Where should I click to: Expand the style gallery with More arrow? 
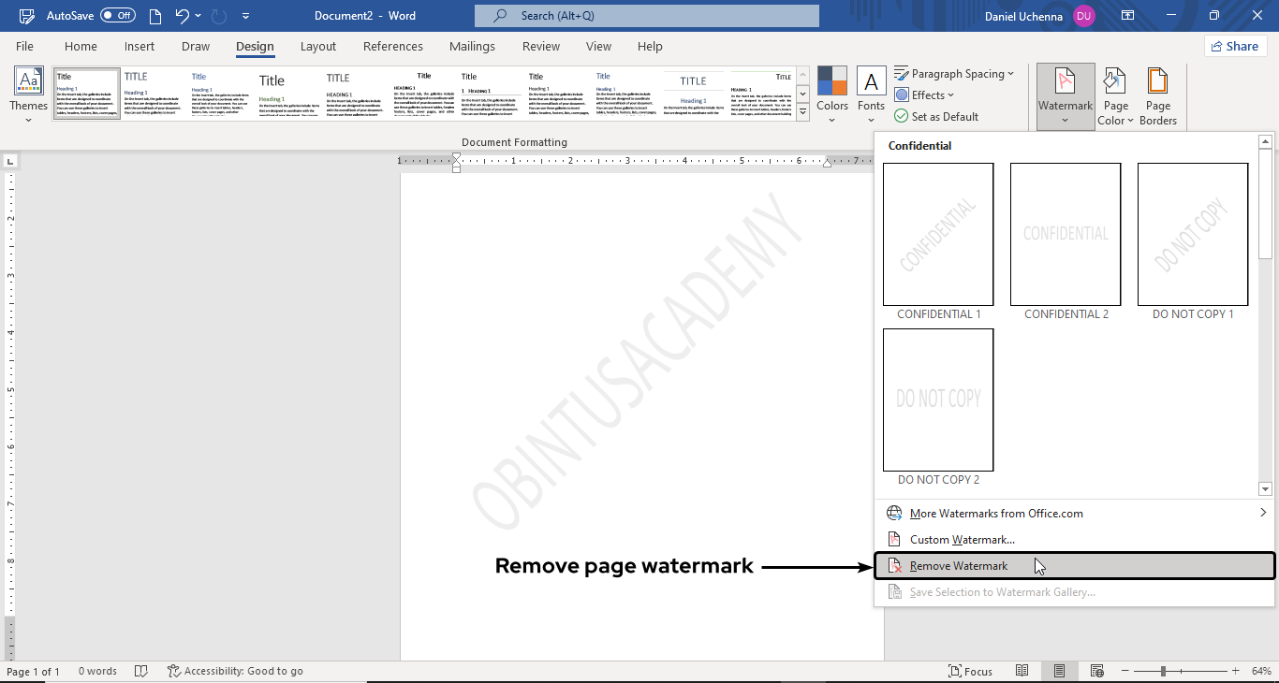point(802,111)
